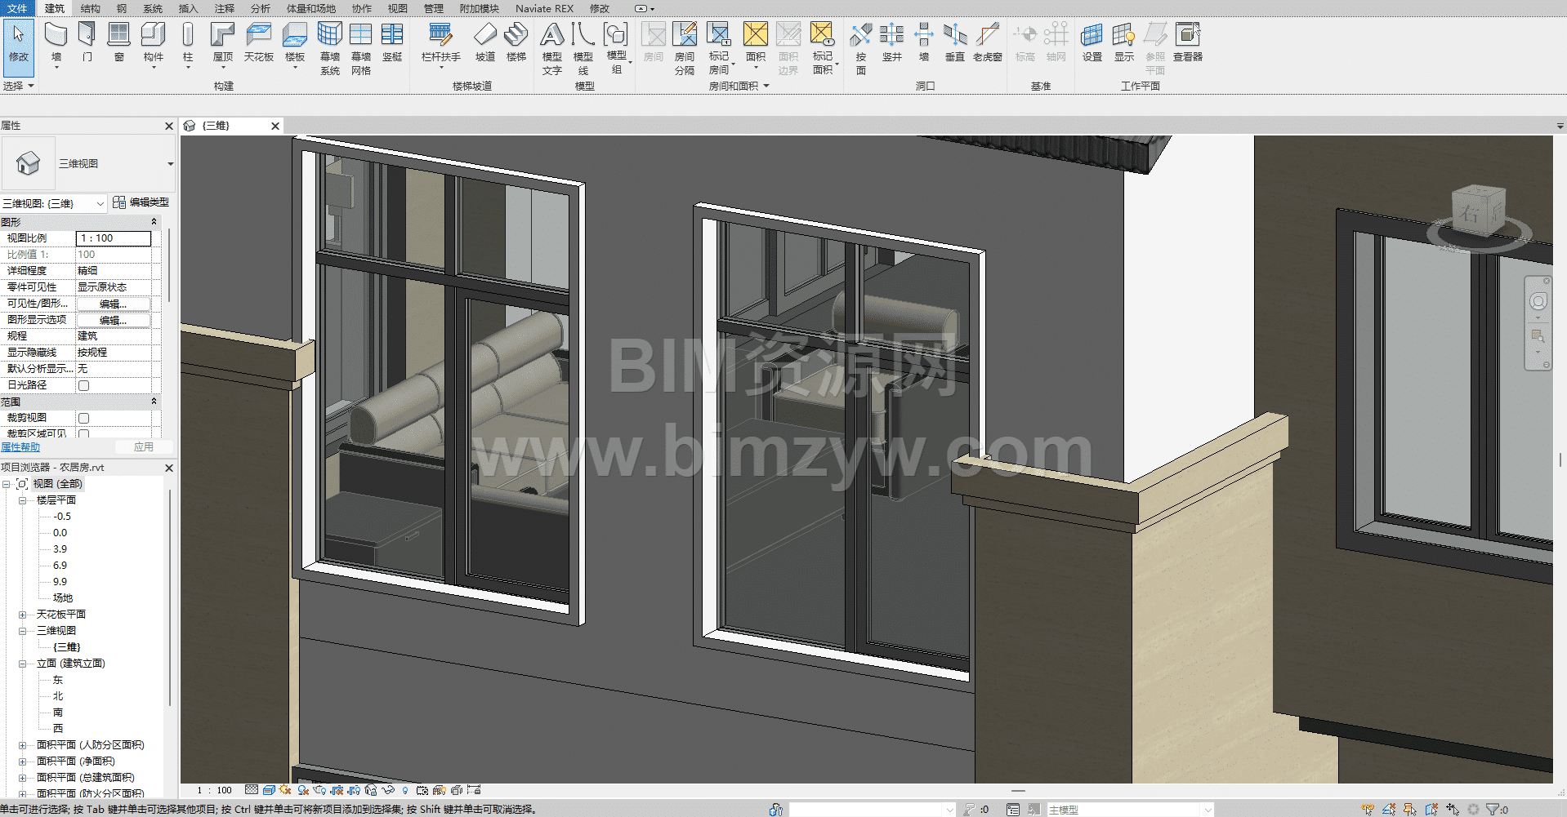
Task: Toggle the sun path icon in view control bar
Action: [285, 790]
